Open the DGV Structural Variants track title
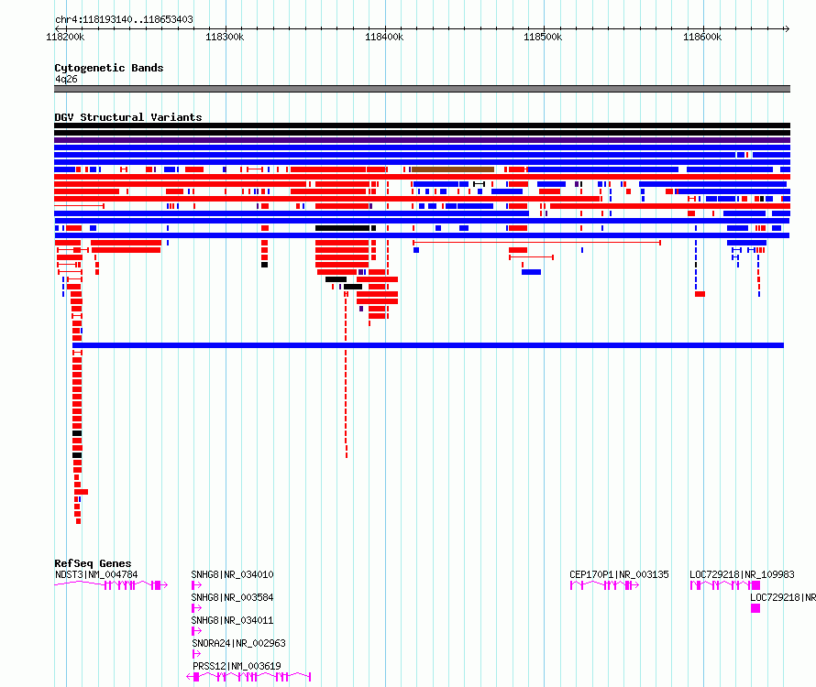816x687 pixels. pyautogui.click(x=128, y=117)
